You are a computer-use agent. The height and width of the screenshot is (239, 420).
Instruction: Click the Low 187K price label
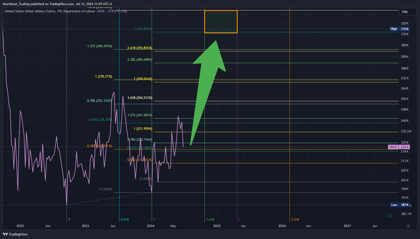[400, 205]
